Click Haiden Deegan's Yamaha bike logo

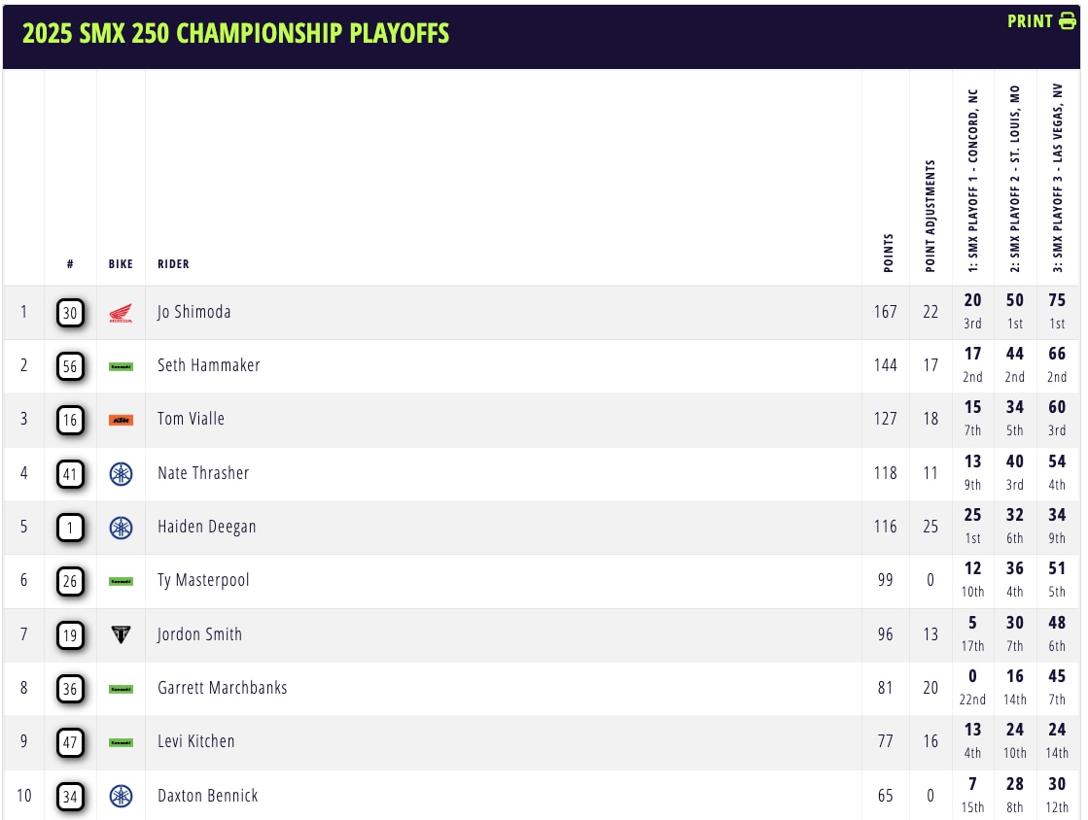[121, 528]
